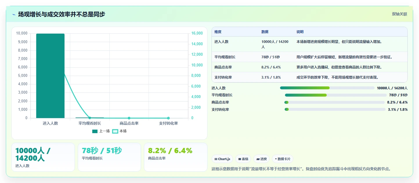The width and height of the screenshot is (419, 183).
Task: Click the 数据卡片 tag icon
Action: pyautogui.click(x=276, y=159)
